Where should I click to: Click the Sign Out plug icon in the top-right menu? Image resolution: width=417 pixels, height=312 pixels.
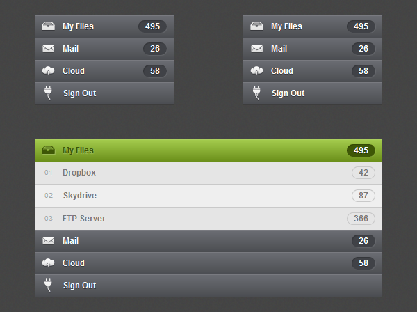coord(256,93)
